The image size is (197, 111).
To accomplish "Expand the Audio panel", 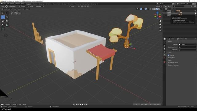I will coord(170,60).
